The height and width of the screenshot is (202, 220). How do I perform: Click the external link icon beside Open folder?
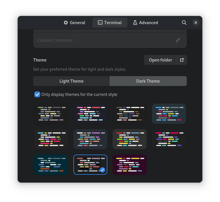click(x=182, y=60)
